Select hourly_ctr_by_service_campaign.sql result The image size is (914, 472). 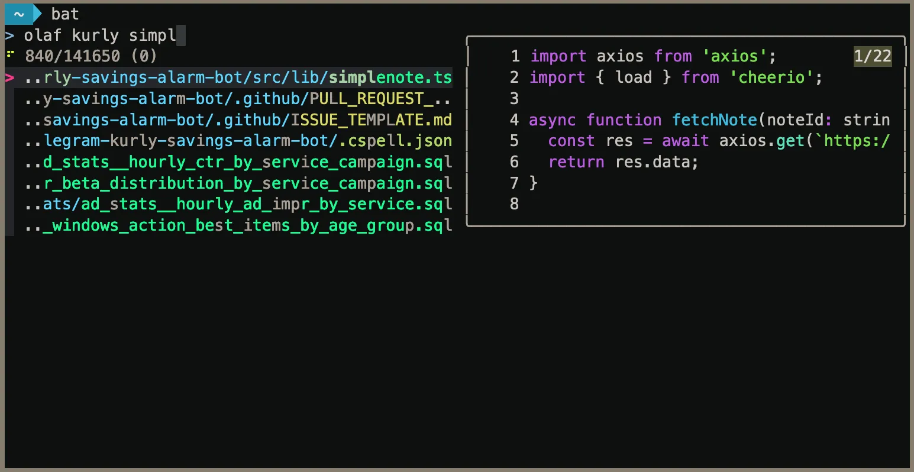coord(238,162)
